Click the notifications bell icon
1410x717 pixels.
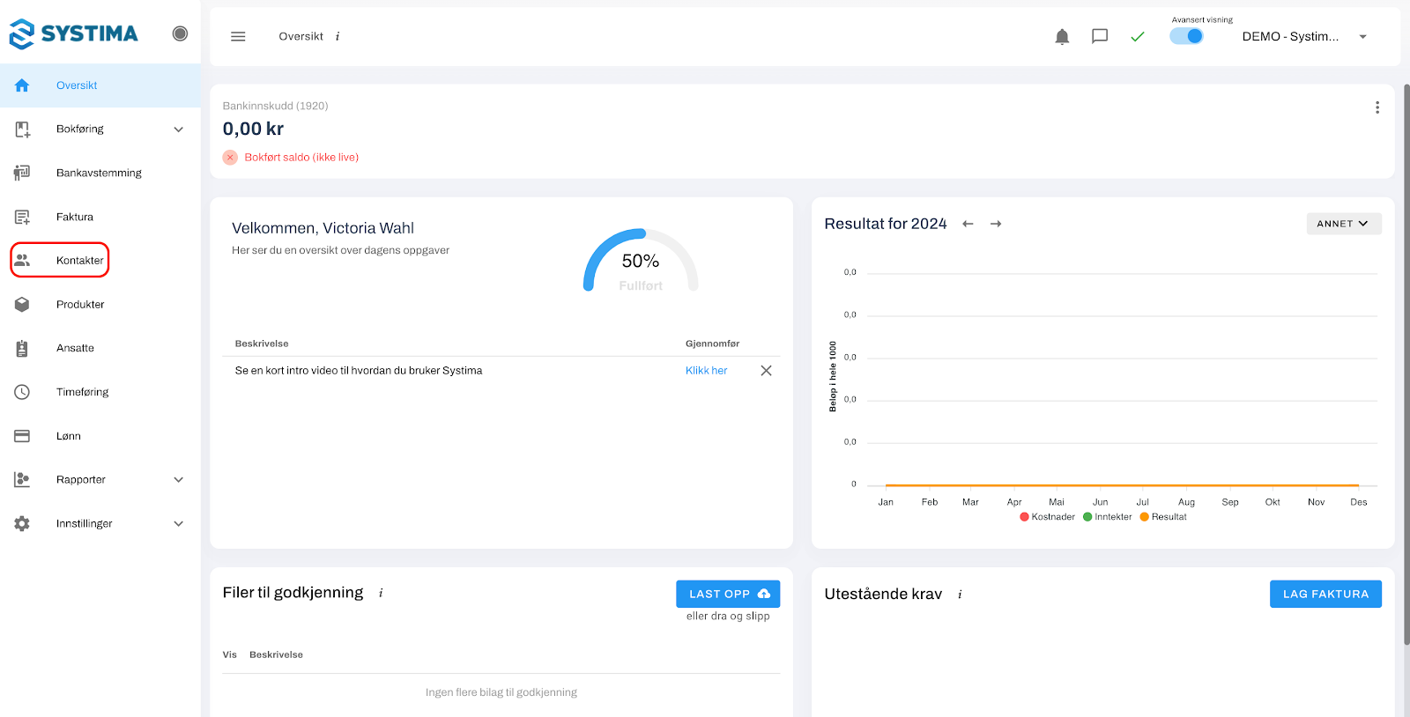click(x=1062, y=36)
